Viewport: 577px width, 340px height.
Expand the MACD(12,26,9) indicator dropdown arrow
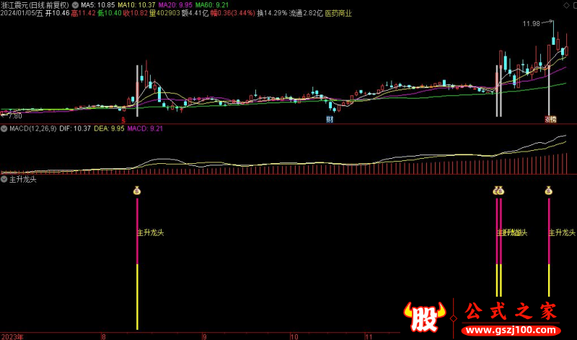click(4, 128)
